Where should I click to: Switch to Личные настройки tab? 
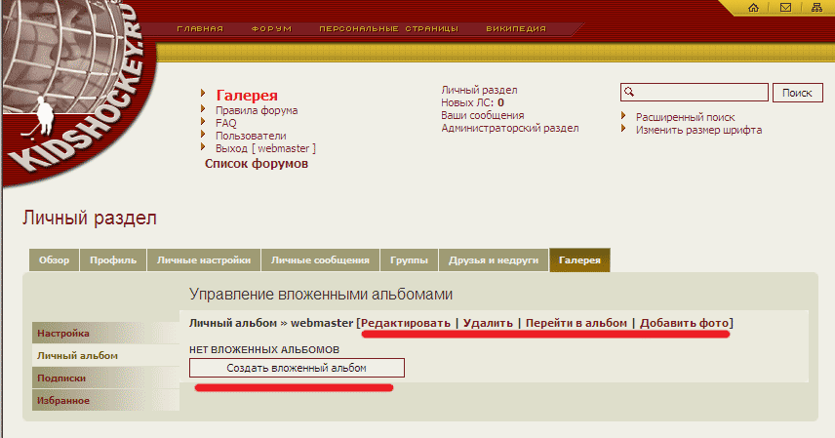click(x=204, y=260)
